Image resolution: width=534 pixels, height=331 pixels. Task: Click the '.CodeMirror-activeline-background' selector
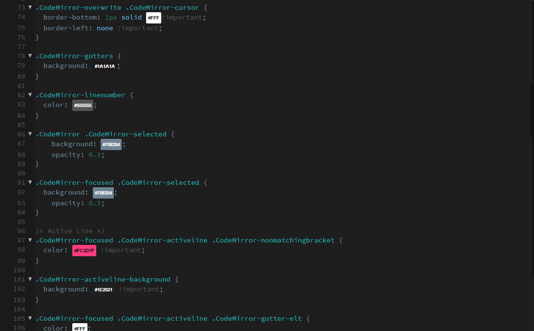pos(103,280)
